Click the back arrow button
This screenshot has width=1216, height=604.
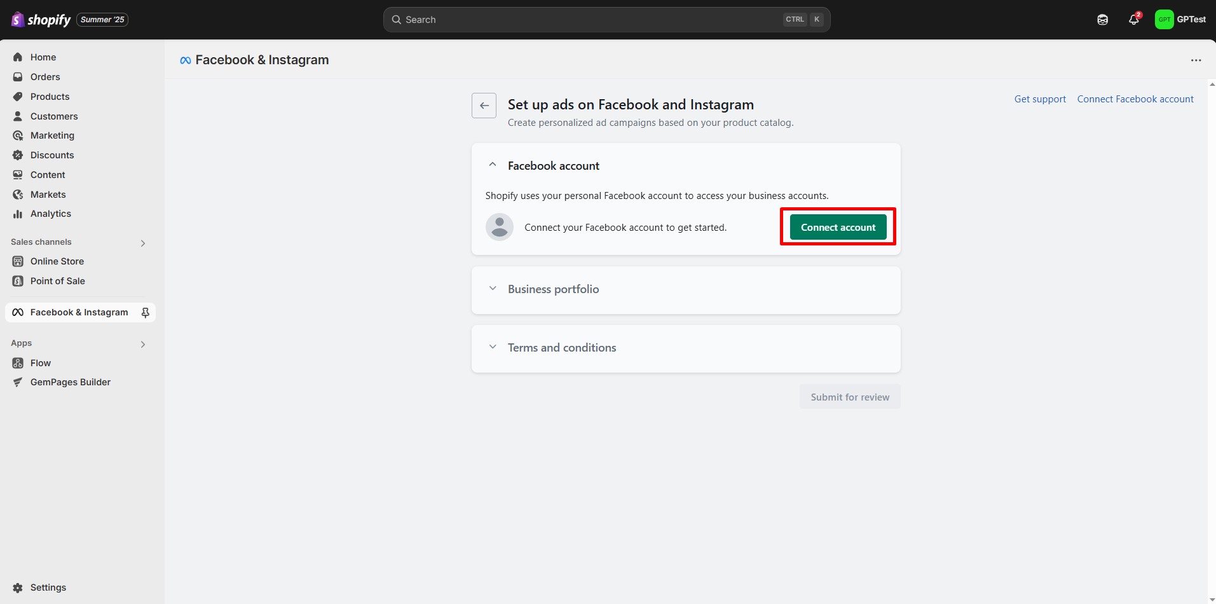click(x=484, y=106)
